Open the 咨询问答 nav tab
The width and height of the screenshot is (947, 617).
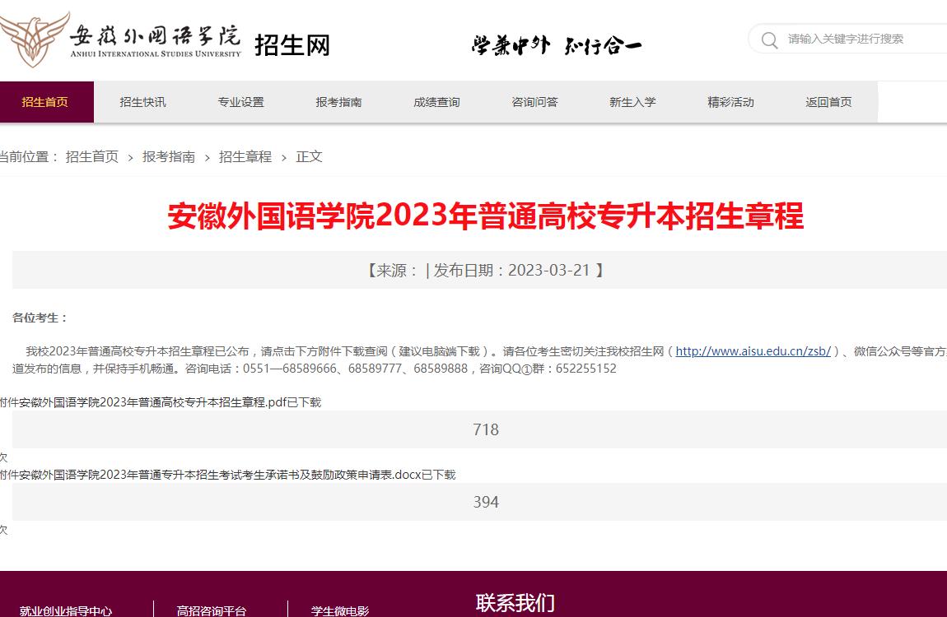click(534, 102)
